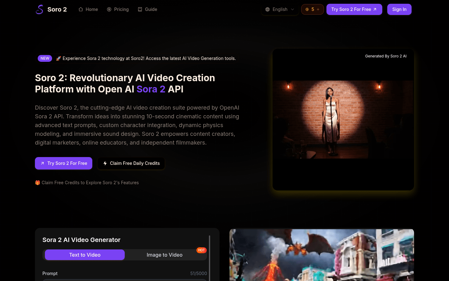The width and height of the screenshot is (449, 281).
Task: Click the Soro 2 logo icon
Action: click(40, 9)
